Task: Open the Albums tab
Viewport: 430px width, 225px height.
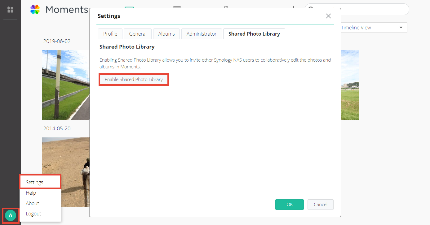Action: click(x=166, y=34)
